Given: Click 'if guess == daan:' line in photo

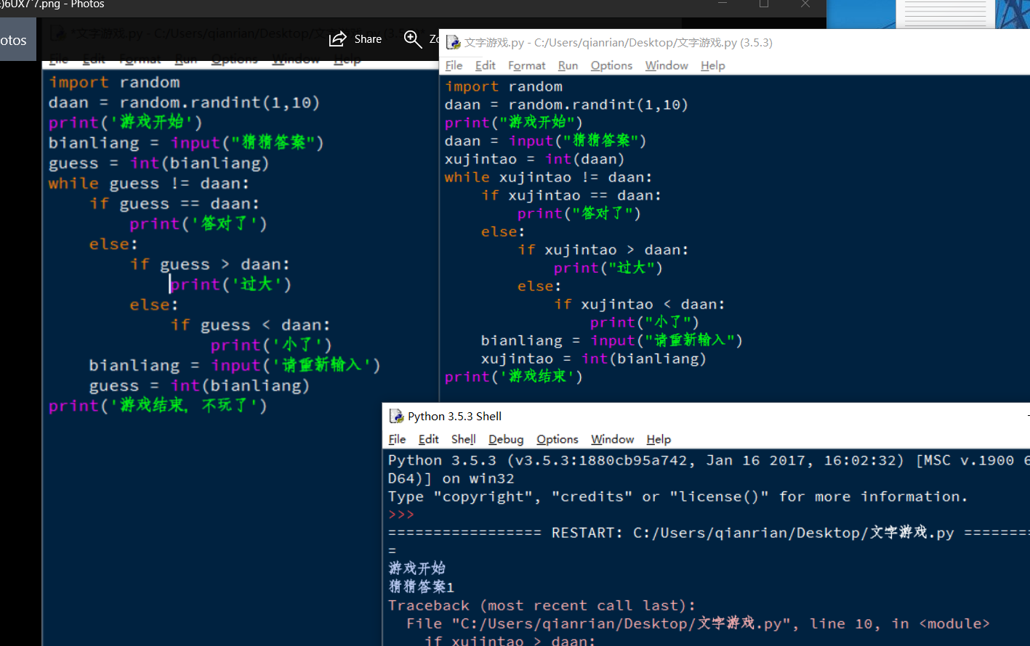Looking at the screenshot, I should click(x=174, y=204).
